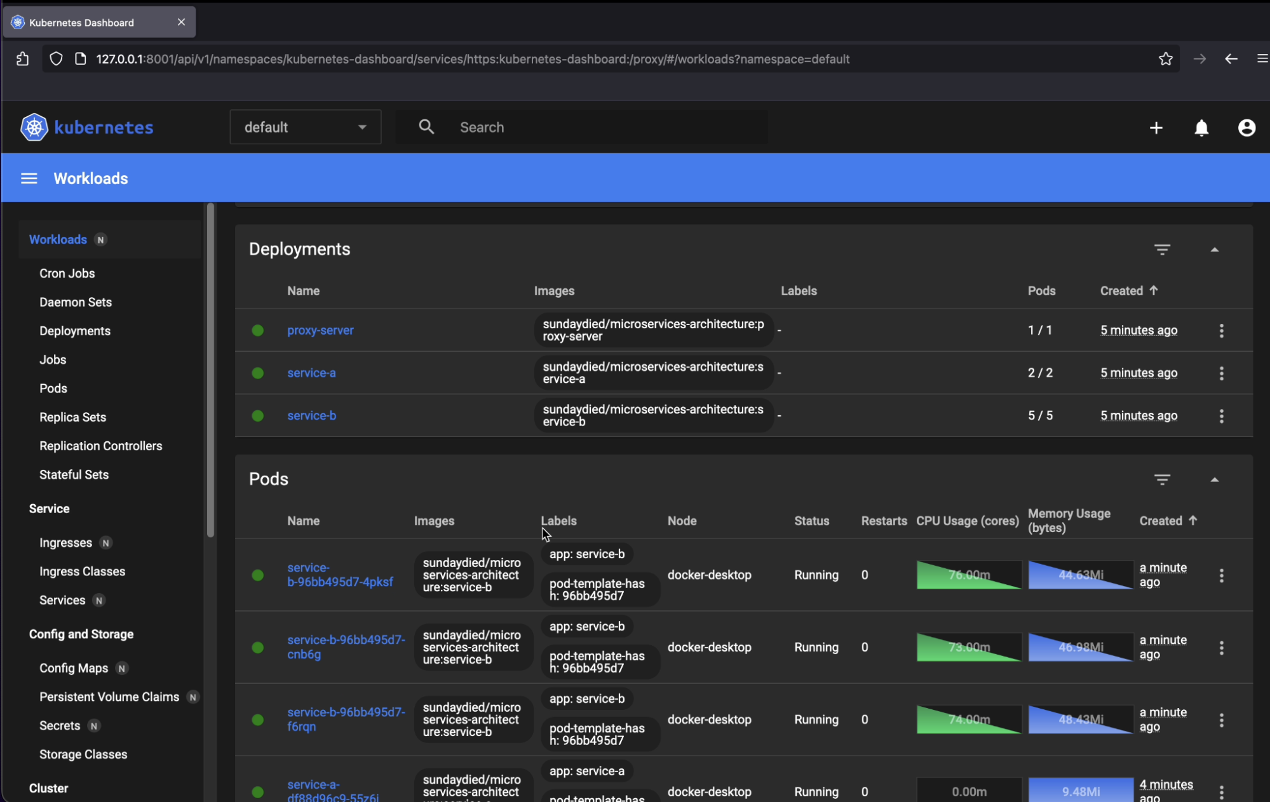The width and height of the screenshot is (1270, 802).
Task: Click the app: service-a label chip
Action: tap(587, 771)
